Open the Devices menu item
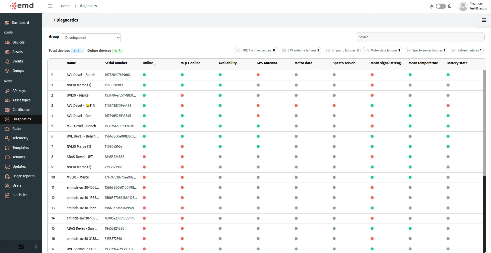 (21, 43)
